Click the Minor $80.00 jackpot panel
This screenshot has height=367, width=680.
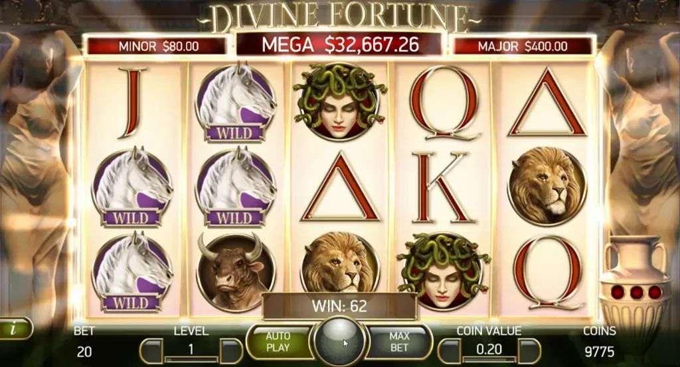point(158,46)
